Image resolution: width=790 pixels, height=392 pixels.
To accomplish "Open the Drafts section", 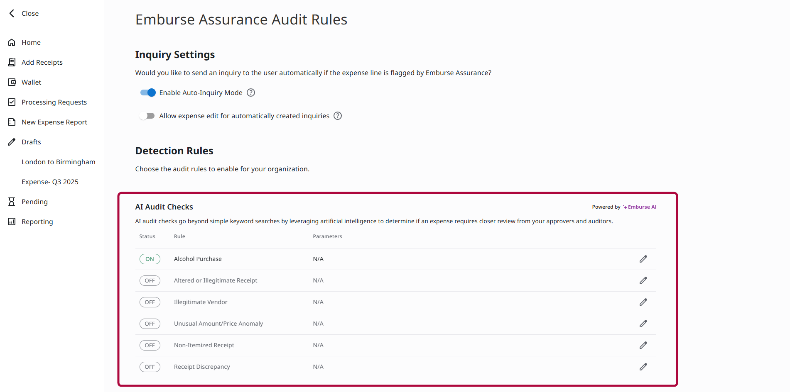I will click(31, 141).
